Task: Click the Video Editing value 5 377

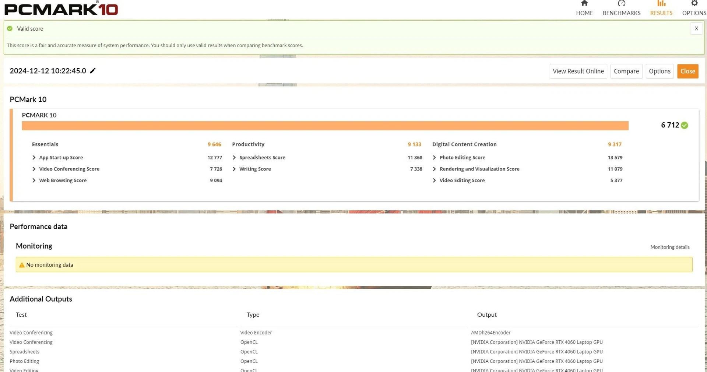Action: pos(616,180)
